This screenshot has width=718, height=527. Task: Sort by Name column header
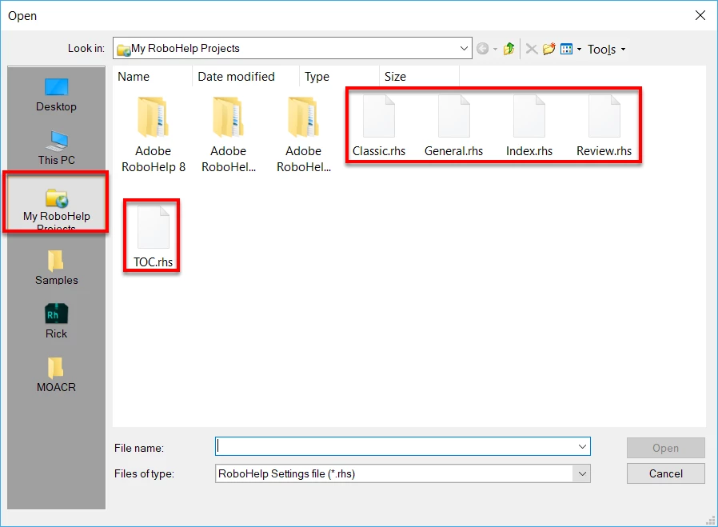point(153,77)
